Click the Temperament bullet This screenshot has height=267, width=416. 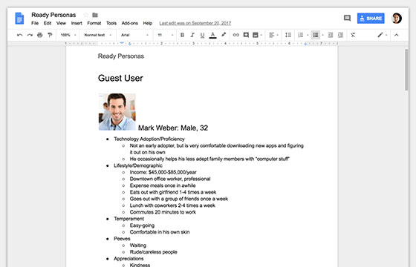pyautogui.click(x=129, y=219)
